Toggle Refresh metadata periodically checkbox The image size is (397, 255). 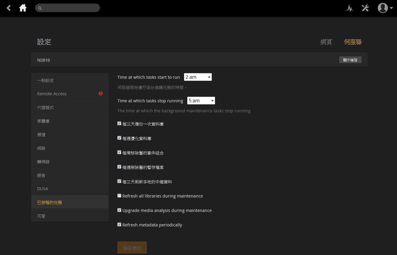tap(119, 225)
